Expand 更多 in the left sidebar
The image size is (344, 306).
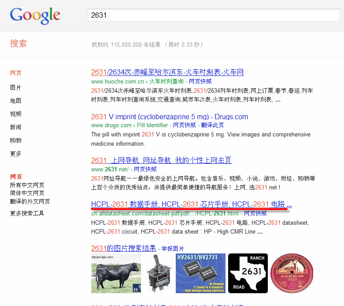tap(16, 154)
